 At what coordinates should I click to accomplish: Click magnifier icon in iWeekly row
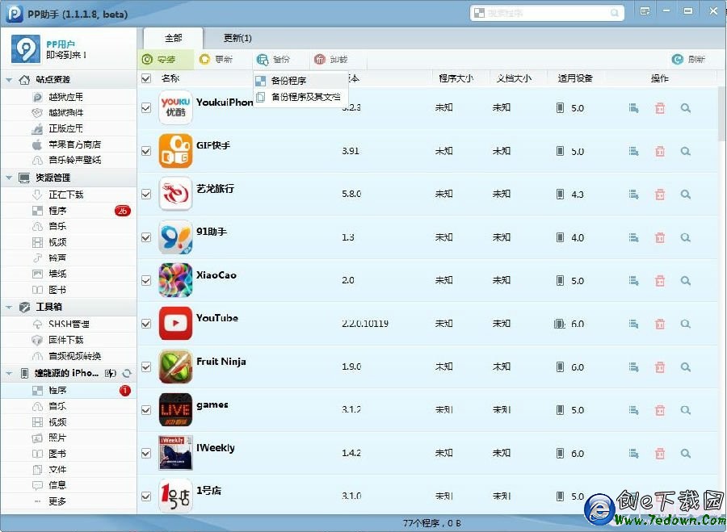pyautogui.click(x=686, y=453)
